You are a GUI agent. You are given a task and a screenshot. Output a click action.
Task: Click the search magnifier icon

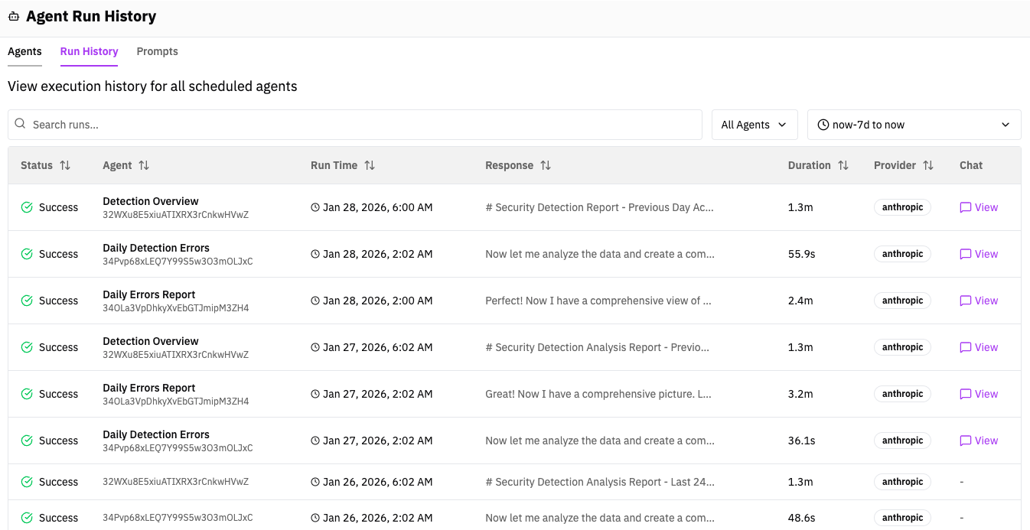pos(20,124)
